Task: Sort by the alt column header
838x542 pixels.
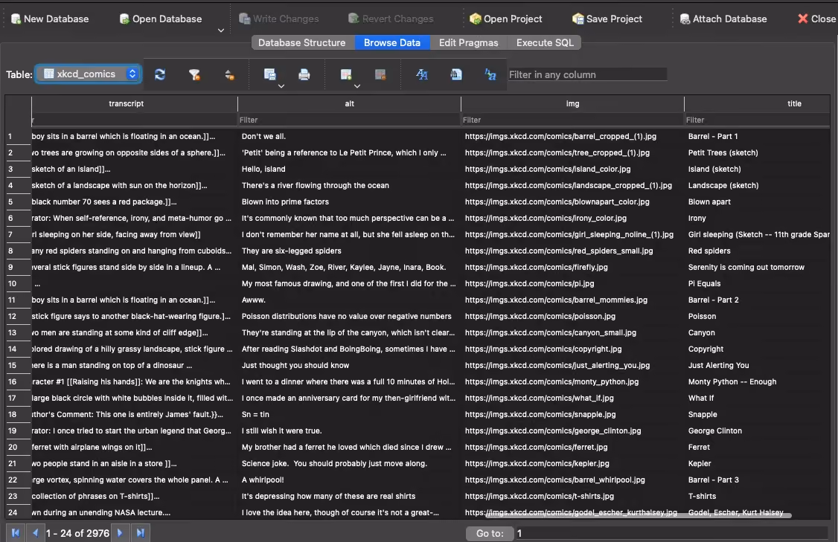Action: pos(350,103)
